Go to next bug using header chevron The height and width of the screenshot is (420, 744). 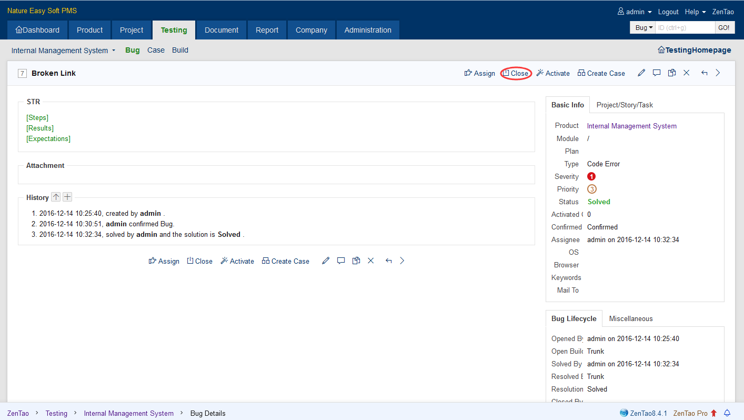(x=718, y=73)
